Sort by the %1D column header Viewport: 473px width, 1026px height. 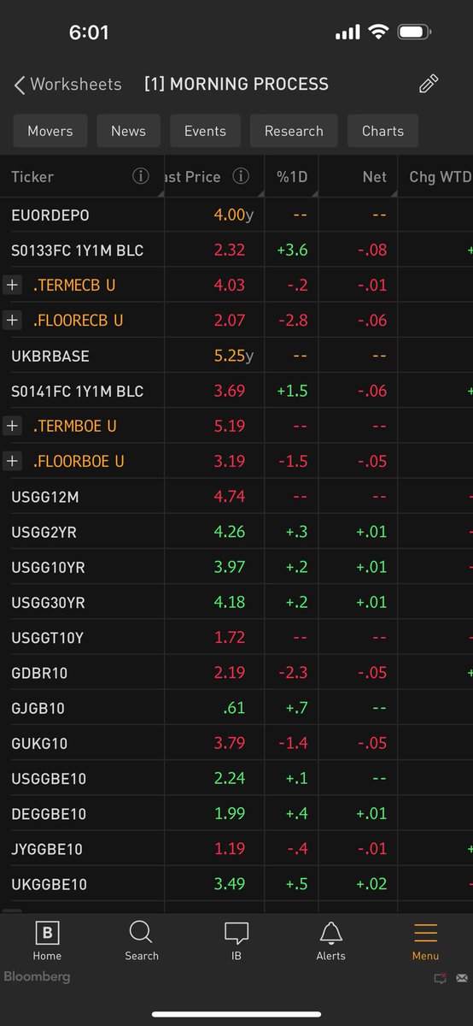tap(292, 176)
